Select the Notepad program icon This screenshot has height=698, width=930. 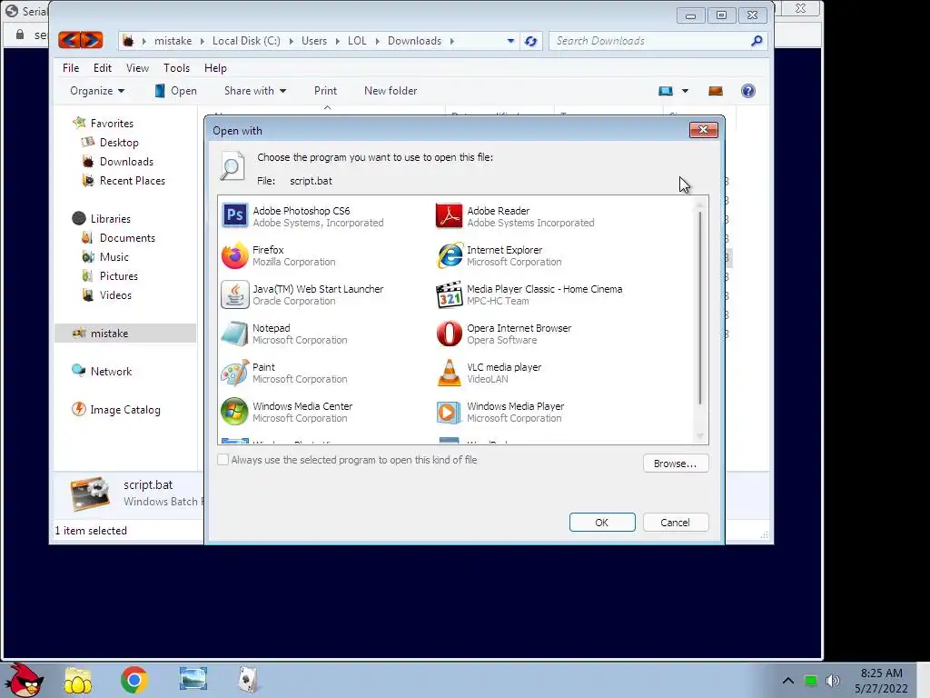(x=235, y=334)
